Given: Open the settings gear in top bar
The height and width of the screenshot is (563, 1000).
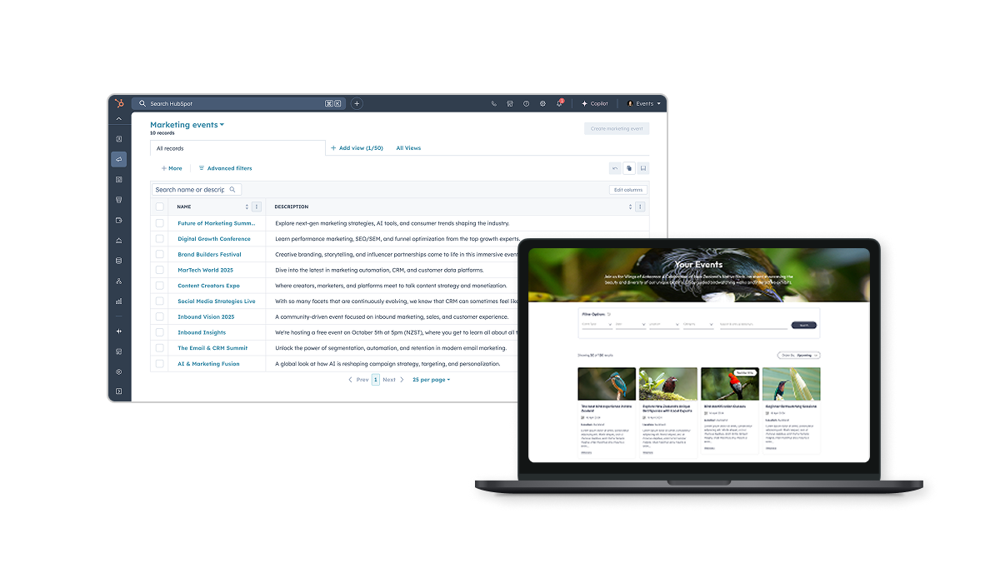Looking at the screenshot, I should 542,104.
